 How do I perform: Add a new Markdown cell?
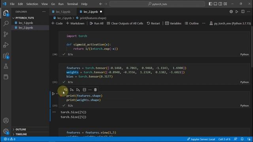pos(75,23)
